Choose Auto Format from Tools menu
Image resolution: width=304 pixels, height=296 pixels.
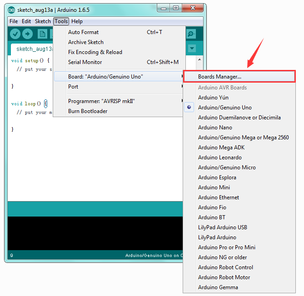[x=119, y=32]
